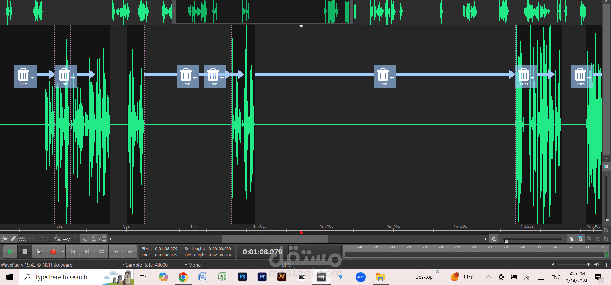Open the Record button dropdown arrow
611x285 pixels.
63,252
